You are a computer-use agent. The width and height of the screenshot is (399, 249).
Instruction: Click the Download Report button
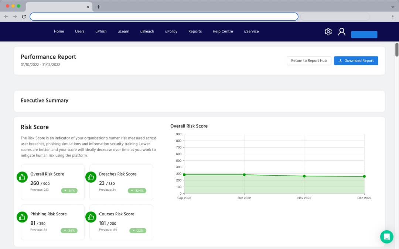pos(356,60)
